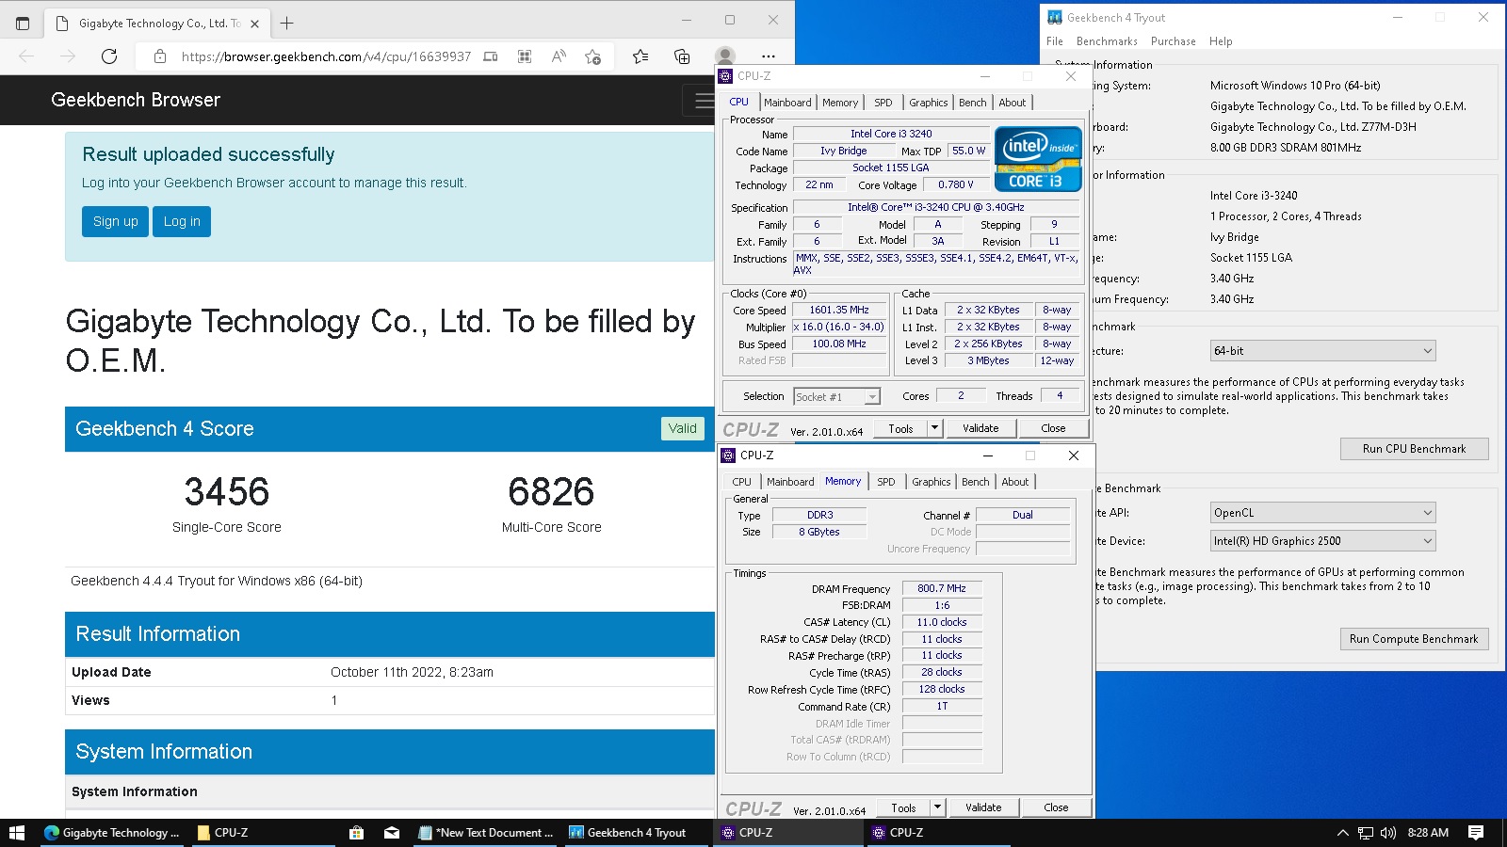Open About tab in lower CPU-Z
This screenshot has height=847, width=1507.
1015,482
